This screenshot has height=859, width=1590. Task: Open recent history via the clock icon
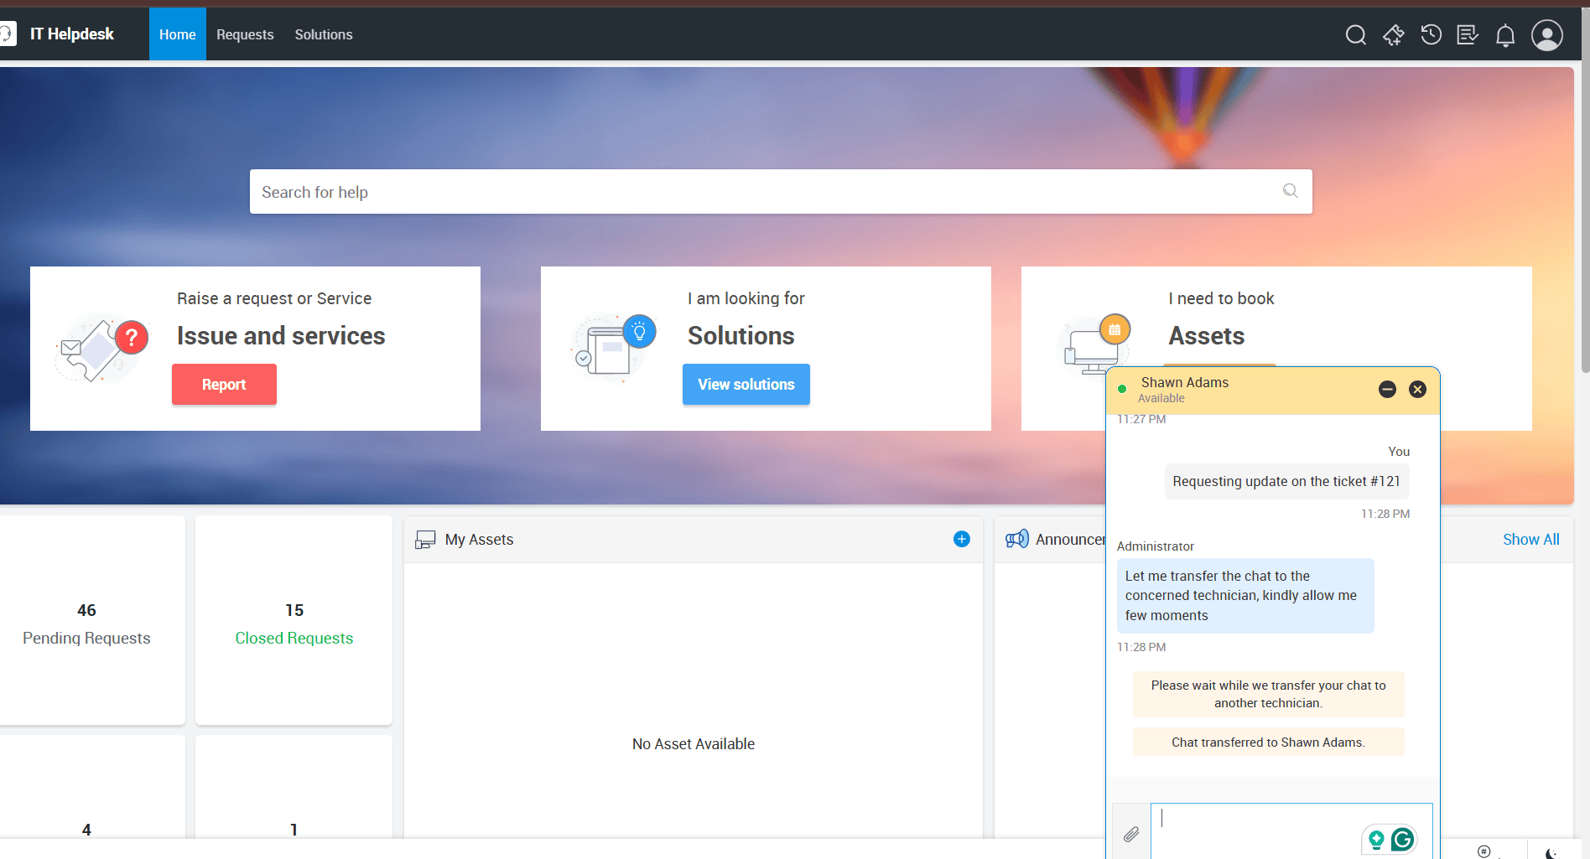click(x=1432, y=35)
